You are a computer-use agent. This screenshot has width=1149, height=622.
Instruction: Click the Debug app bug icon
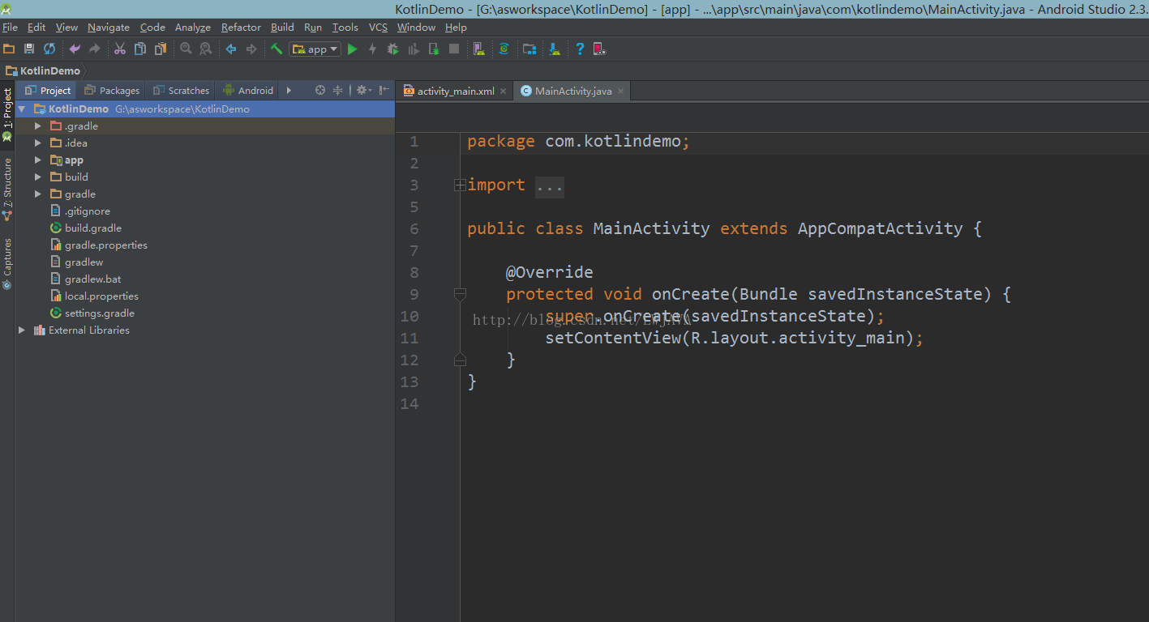point(392,49)
